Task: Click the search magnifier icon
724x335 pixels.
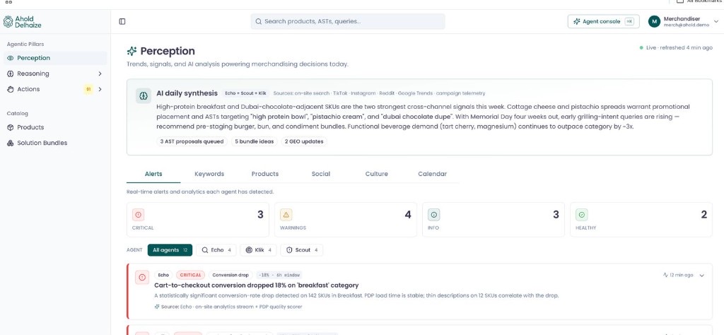Action: coord(259,21)
